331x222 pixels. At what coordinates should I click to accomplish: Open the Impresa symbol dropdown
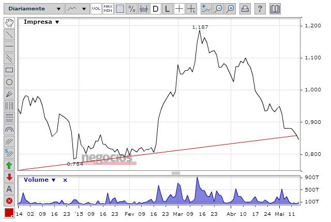[41, 22]
